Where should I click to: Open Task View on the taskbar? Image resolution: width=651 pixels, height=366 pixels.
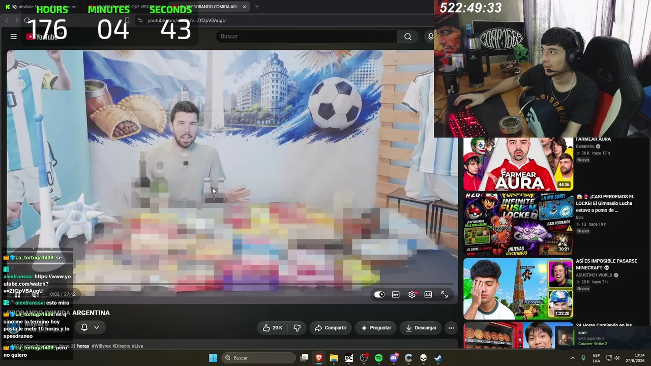pyautogui.click(x=304, y=358)
